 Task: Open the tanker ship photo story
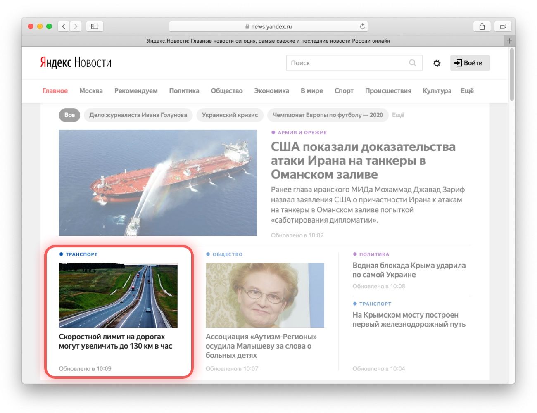pos(158,183)
